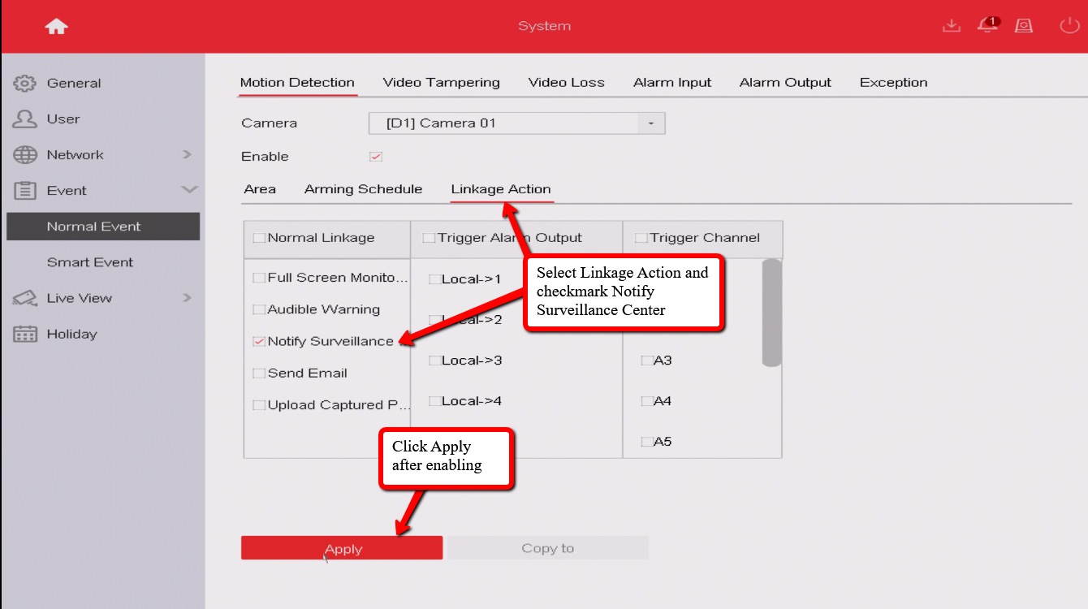This screenshot has height=609, width=1088.
Task: Click the Copy to button
Action: [547, 548]
